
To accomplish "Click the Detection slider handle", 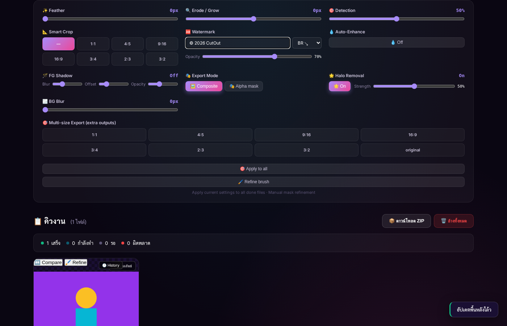I will (397, 19).
